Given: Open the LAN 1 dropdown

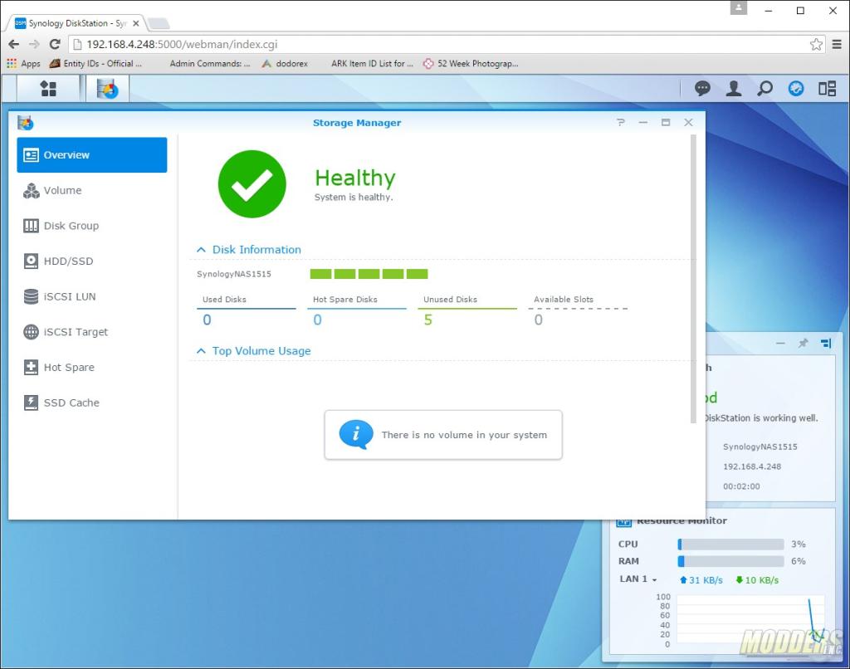Looking at the screenshot, I should tap(638, 579).
